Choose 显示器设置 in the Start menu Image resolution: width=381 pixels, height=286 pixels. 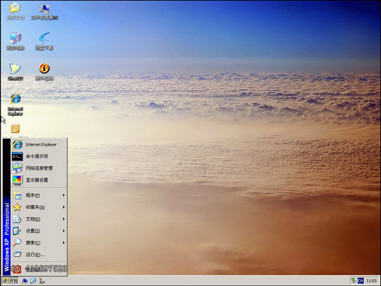click(x=37, y=180)
